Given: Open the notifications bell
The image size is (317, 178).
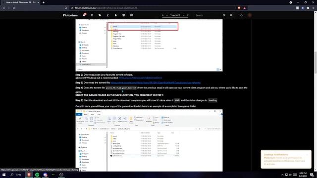Looking at the screenshot, I should pos(241,15).
